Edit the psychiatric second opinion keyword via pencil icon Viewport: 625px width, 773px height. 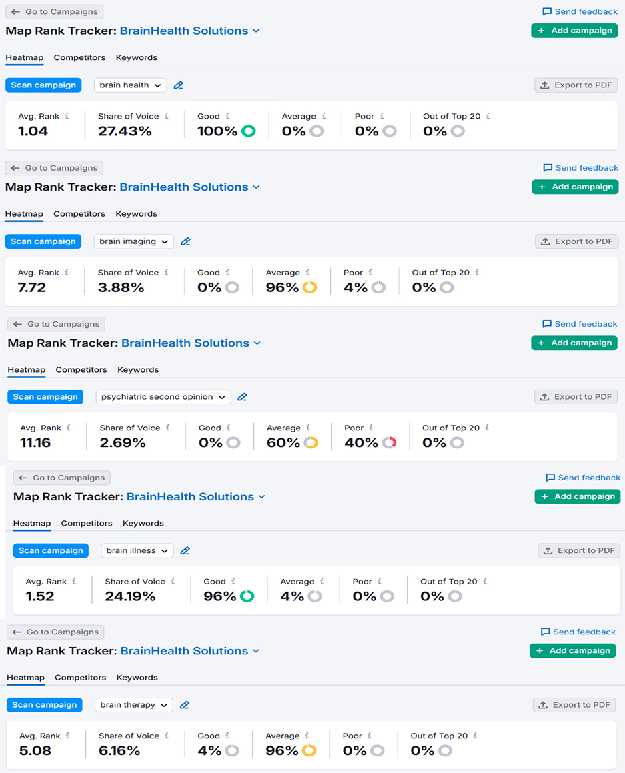pos(242,397)
